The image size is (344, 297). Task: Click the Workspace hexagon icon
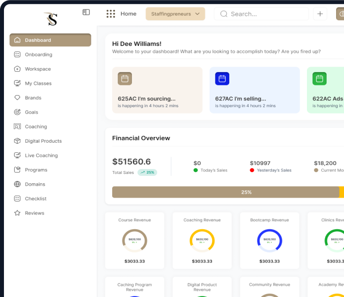pyautogui.click(x=17, y=69)
